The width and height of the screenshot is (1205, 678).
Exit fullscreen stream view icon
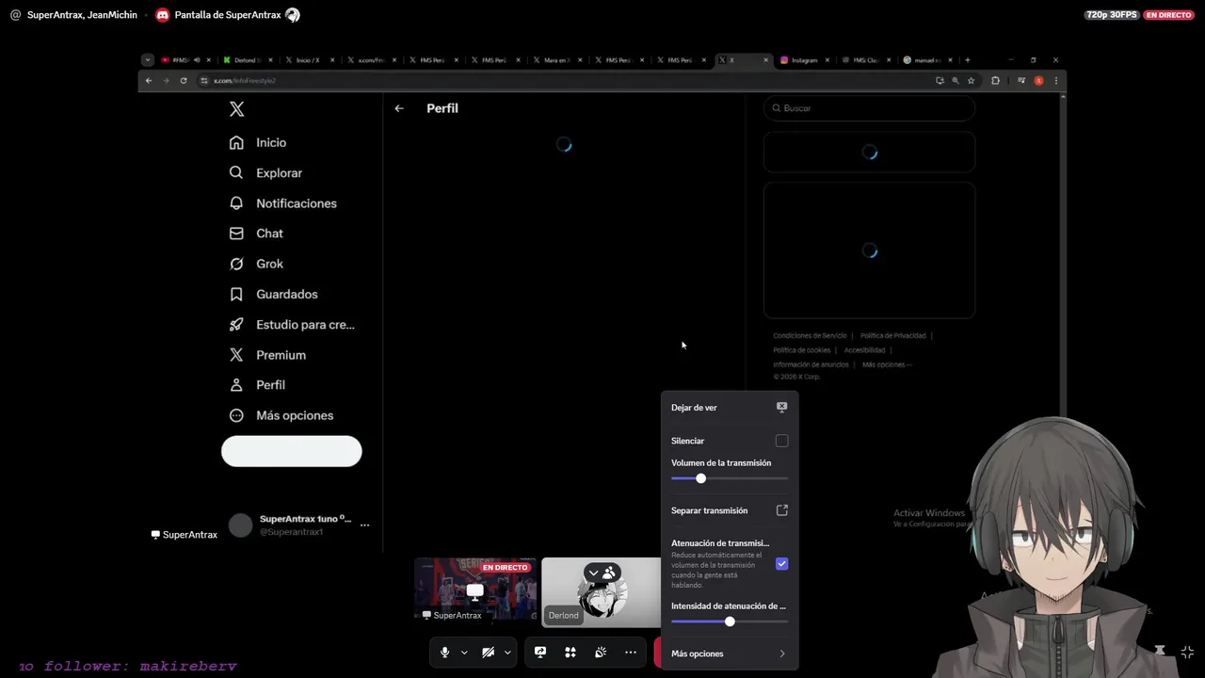1187,652
